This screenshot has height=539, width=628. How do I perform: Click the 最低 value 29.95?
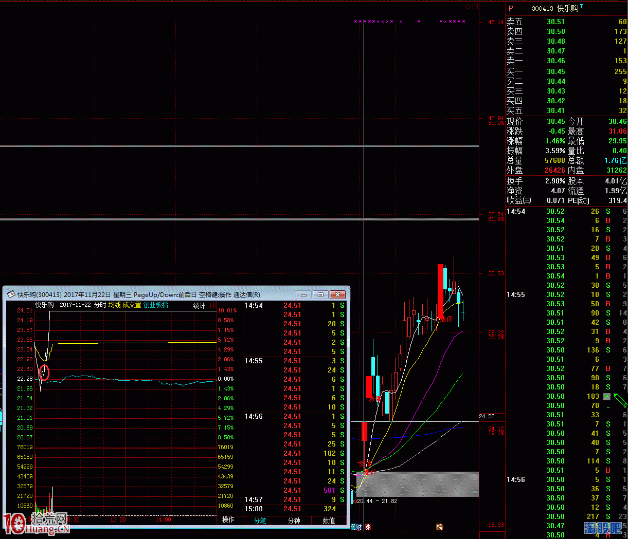618,141
